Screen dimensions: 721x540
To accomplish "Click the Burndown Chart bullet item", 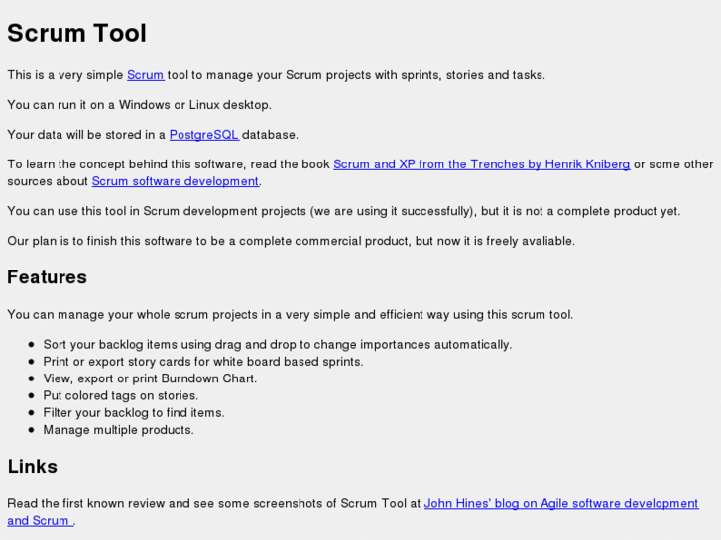I will tap(150, 378).
